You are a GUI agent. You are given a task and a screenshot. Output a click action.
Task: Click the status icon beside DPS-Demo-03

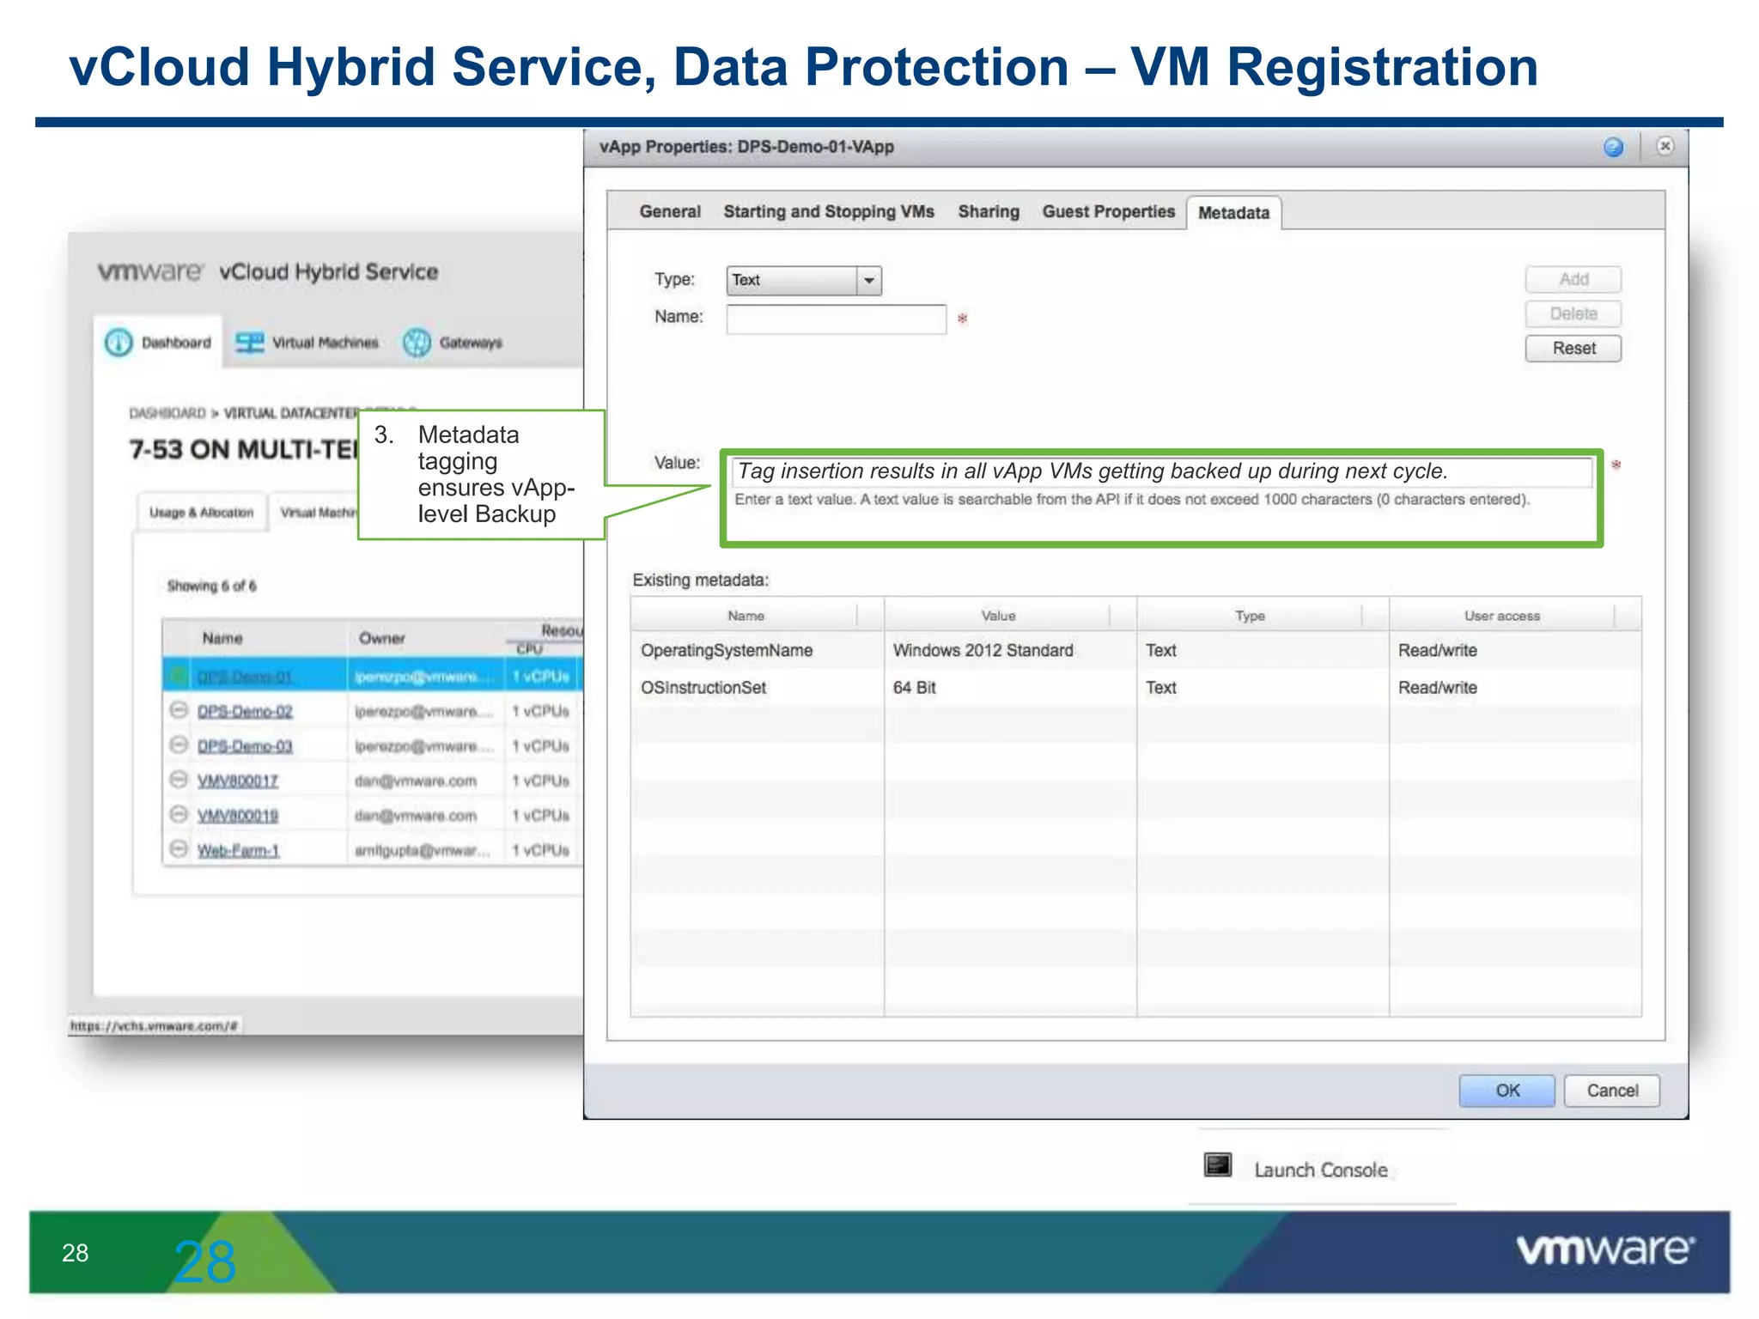[x=179, y=745]
